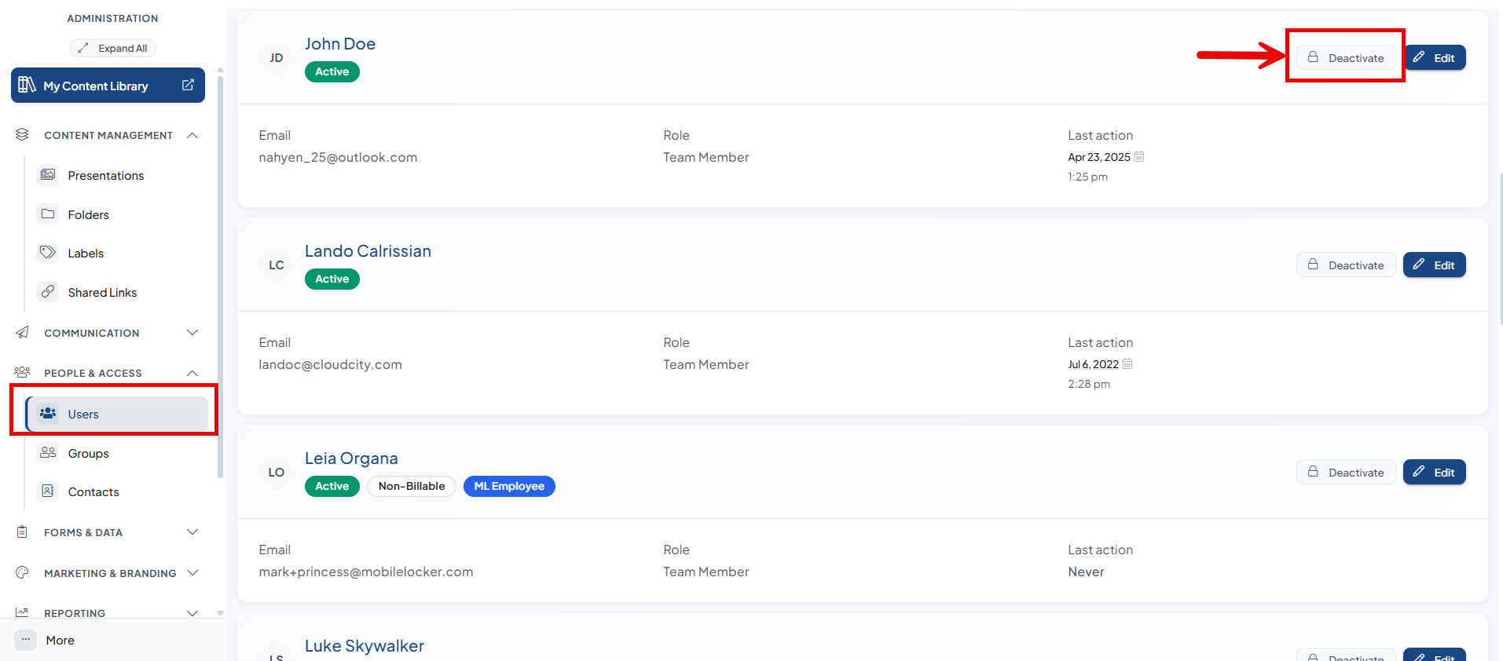Collapse the Content Management section
The width and height of the screenshot is (1503, 661).
[x=192, y=135]
